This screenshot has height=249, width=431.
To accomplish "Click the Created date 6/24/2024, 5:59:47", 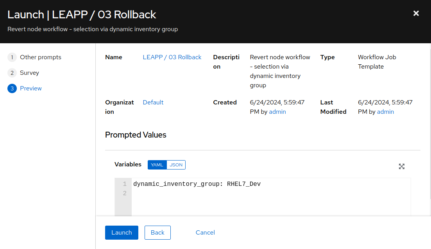I will pyautogui.click(x=277, y=102).
